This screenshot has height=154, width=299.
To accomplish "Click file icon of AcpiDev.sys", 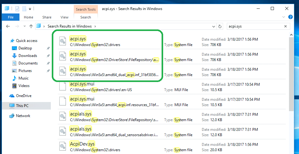I will (62, 146).
